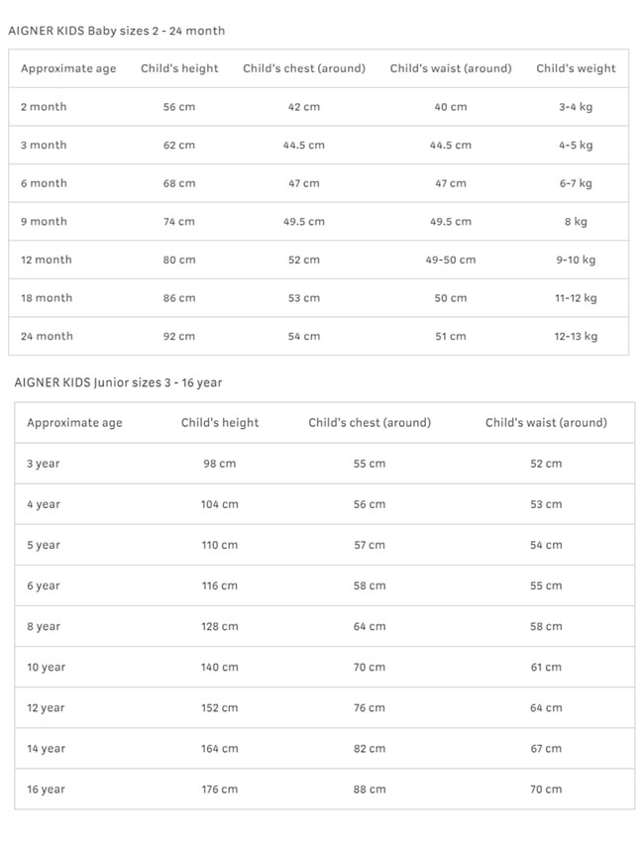644x842 pixels.
Task: Click the '74 cm' height for 9 month
Action: point(179,222)
